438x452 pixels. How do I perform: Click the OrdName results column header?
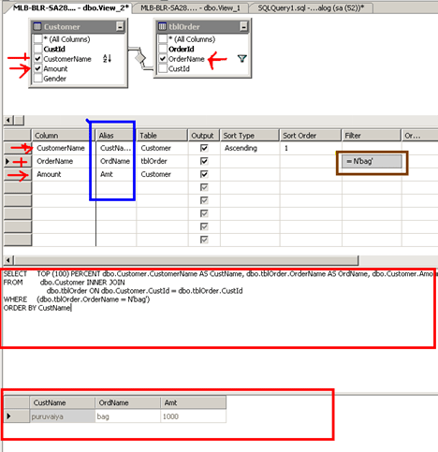pos(128,402)
